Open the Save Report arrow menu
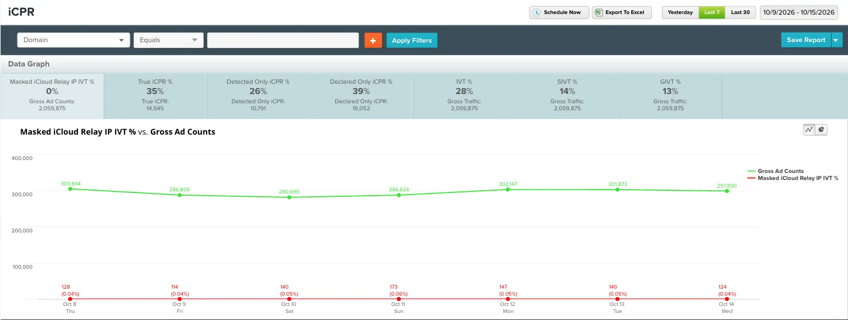848x320 pixels. (x=837, y=40)
